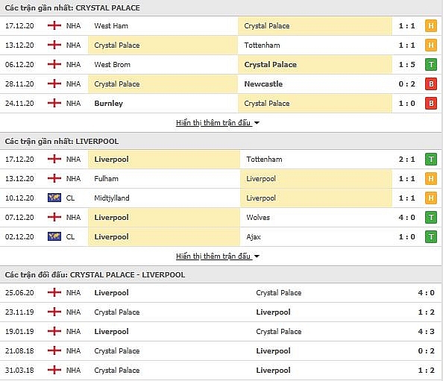Viewport: 443px width, 381px height.
Task: Click the H result badge for West Ham match
Action: tap(431, 26)
